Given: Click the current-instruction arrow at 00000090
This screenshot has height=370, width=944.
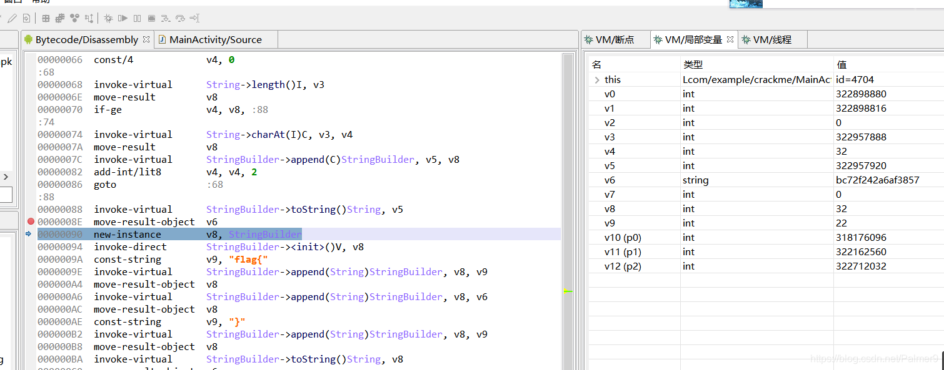Looking at the screenshot, I should click(29, 234).
